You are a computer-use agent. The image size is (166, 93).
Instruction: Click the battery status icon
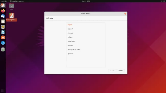[x=164, y=1]
